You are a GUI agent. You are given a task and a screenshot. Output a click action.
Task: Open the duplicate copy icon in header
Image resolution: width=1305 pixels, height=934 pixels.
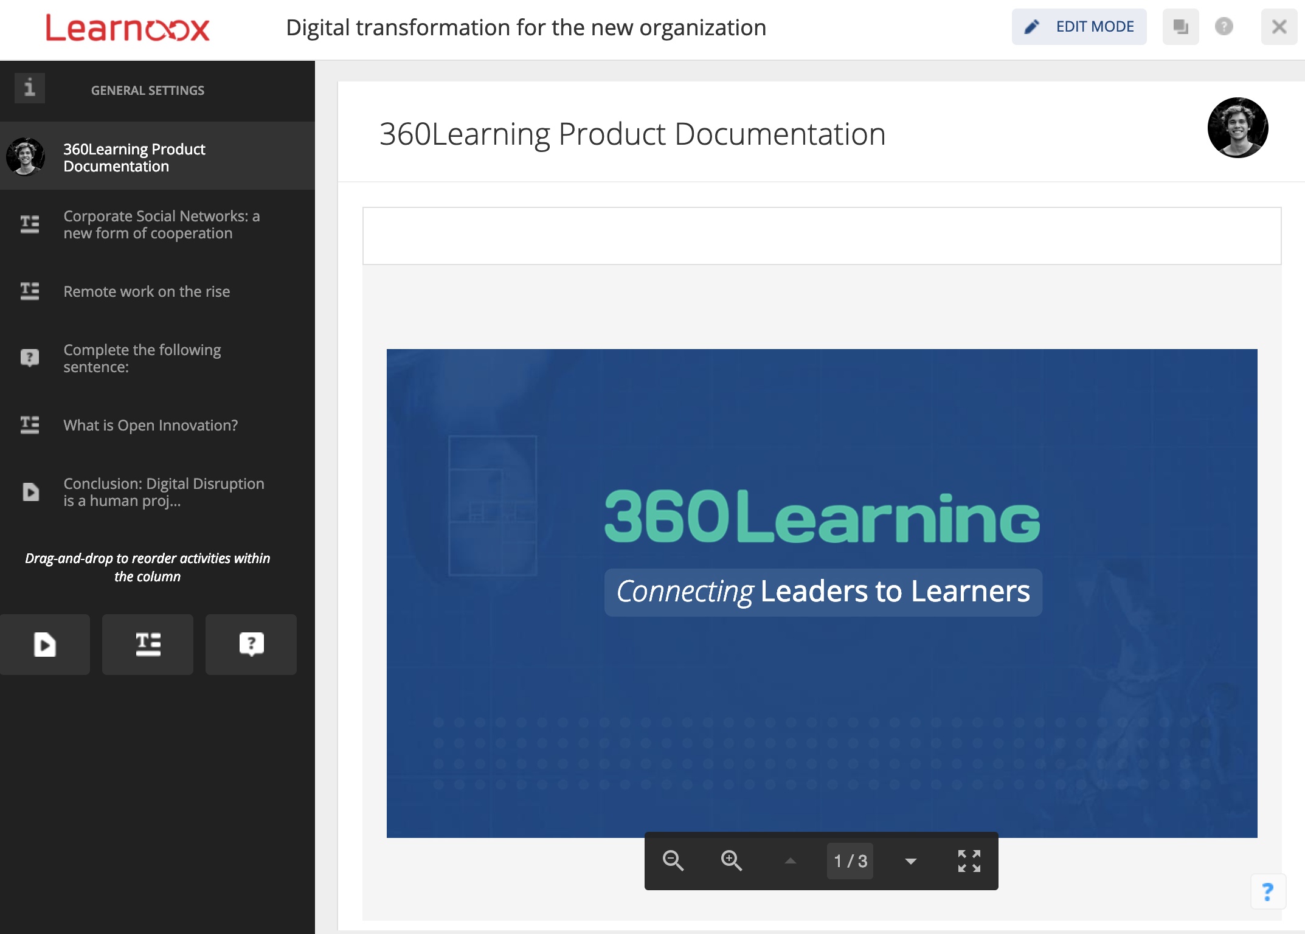(1180, 27)
